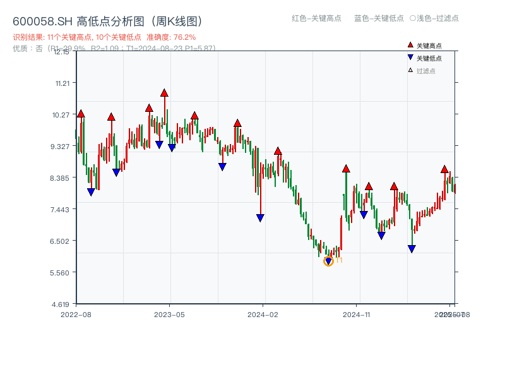Toggle the 浅色-过滤点 legend entry
The image size is (505, 379).
point(434,19)
